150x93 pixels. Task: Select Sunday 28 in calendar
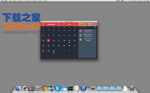pos(43,51)
